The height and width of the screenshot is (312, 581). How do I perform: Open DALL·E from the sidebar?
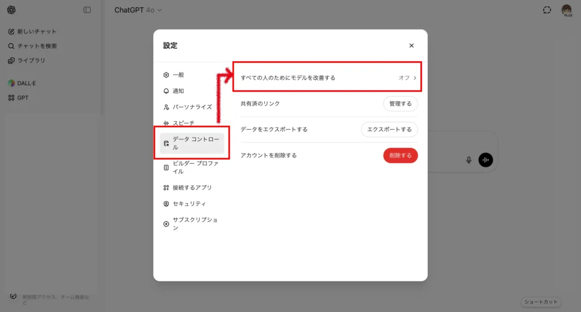click(x=22, y=83)
